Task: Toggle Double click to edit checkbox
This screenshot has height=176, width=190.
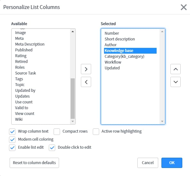Action: click(x=52, y=148)
